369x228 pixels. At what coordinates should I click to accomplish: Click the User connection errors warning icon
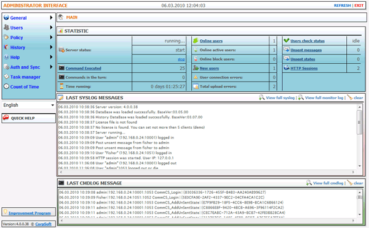[196, 77]
